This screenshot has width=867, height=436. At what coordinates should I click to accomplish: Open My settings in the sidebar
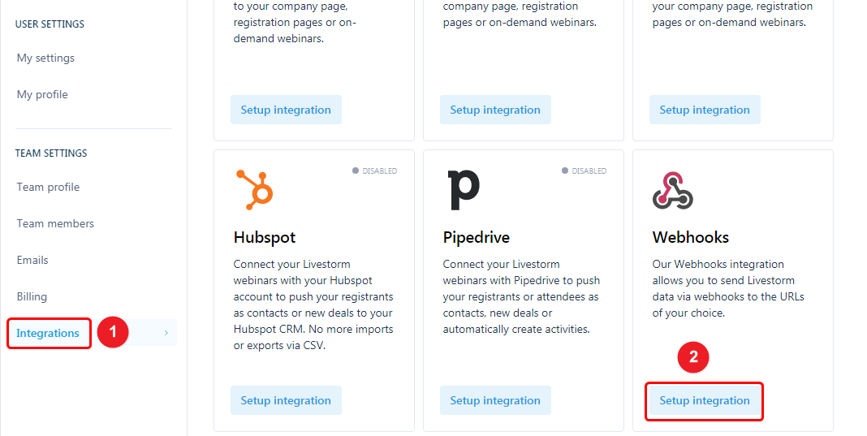pyautogui.click(x=45, y=58)
